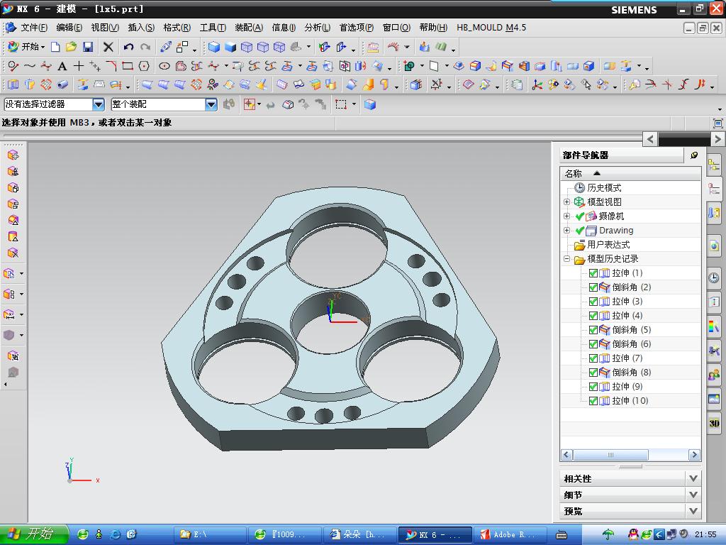Sort by the 名称 column header
This screenshot has height=545, width=726.
coord(630,173)
